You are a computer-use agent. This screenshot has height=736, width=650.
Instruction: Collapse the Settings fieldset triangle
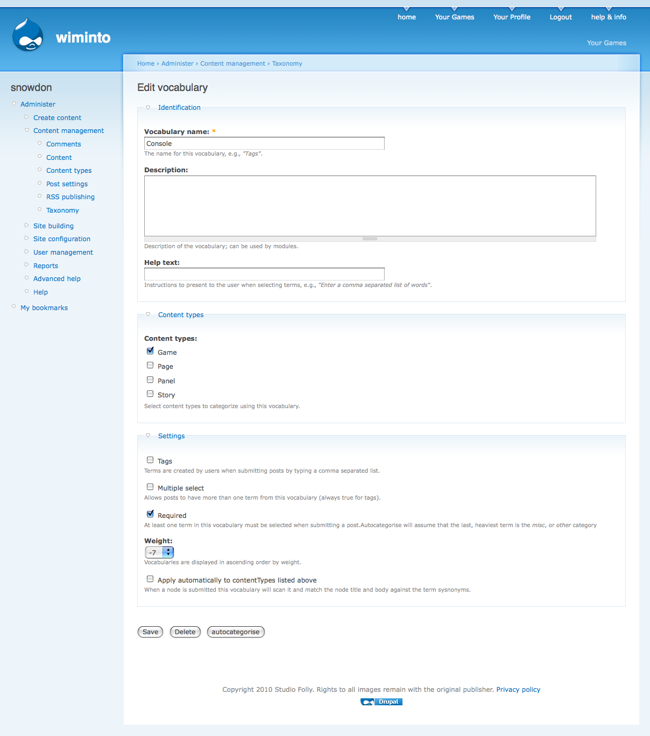click(x=148, y=435)
